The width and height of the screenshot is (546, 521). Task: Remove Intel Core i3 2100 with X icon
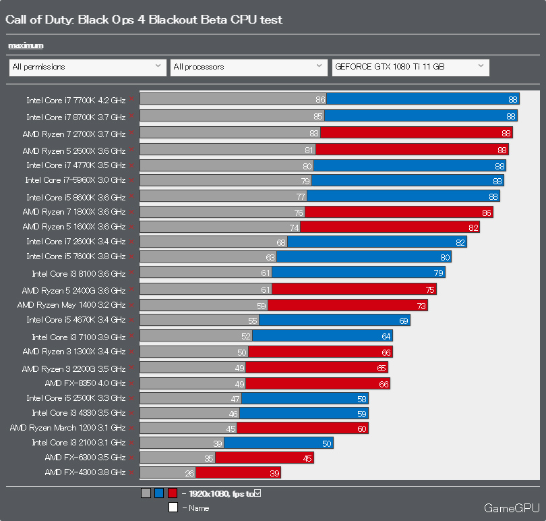point(131,443)
